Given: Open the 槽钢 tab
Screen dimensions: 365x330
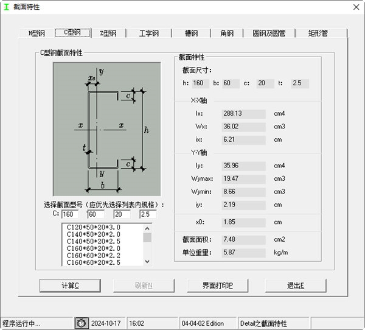Looking at the screenshot, I should click(x=191, y=33).
